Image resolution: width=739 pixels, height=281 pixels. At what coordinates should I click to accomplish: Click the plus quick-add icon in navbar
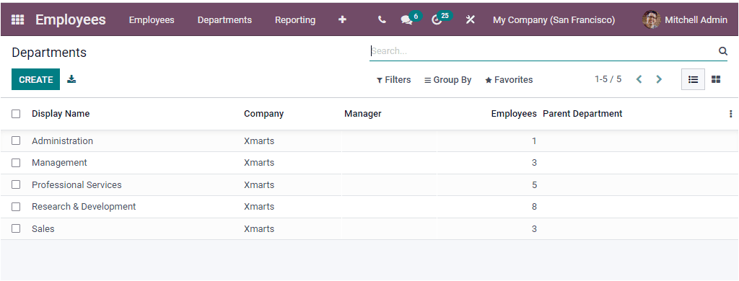[343, 19]
